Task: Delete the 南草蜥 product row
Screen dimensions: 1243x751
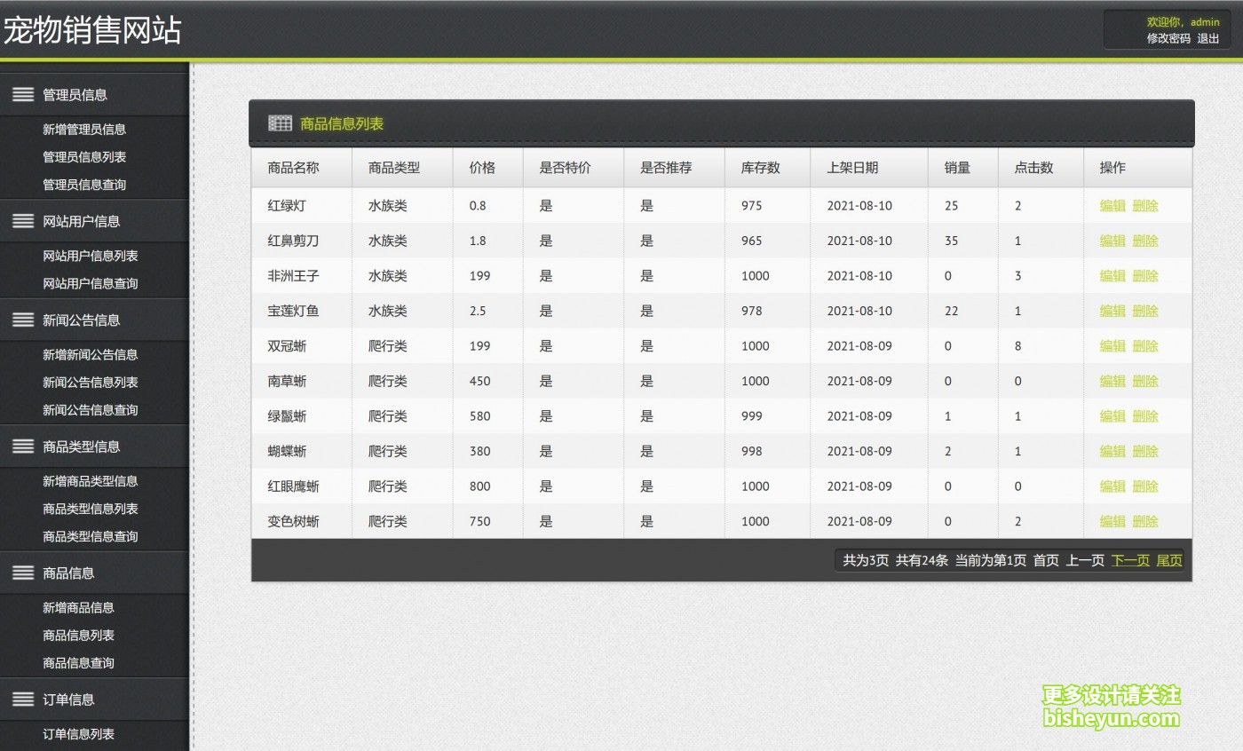Action: pos(1145,381)
